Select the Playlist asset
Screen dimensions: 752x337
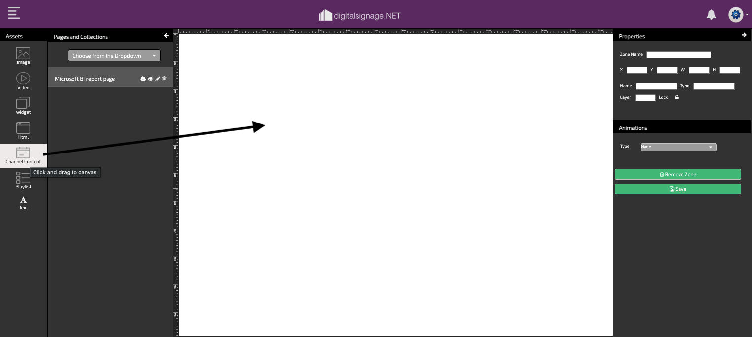[x=23, y=181]
